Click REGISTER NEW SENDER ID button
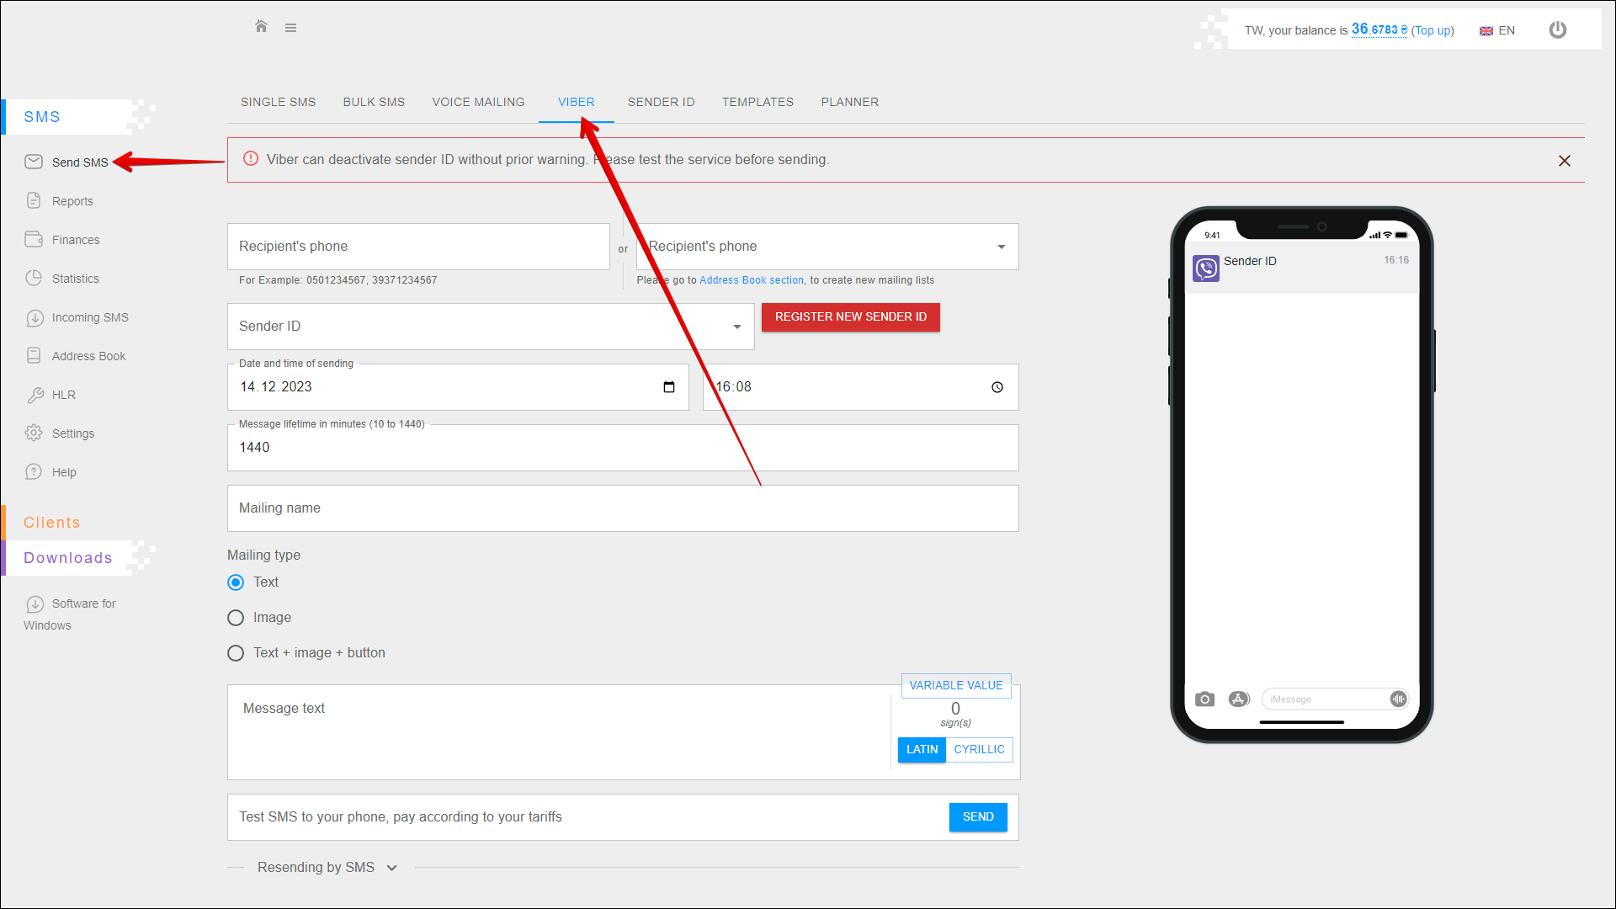1616x909 pixels. coord(850,317)
